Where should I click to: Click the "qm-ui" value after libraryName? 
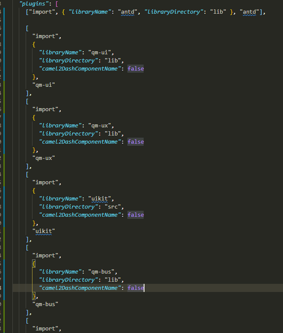click(x=100, y=53)
